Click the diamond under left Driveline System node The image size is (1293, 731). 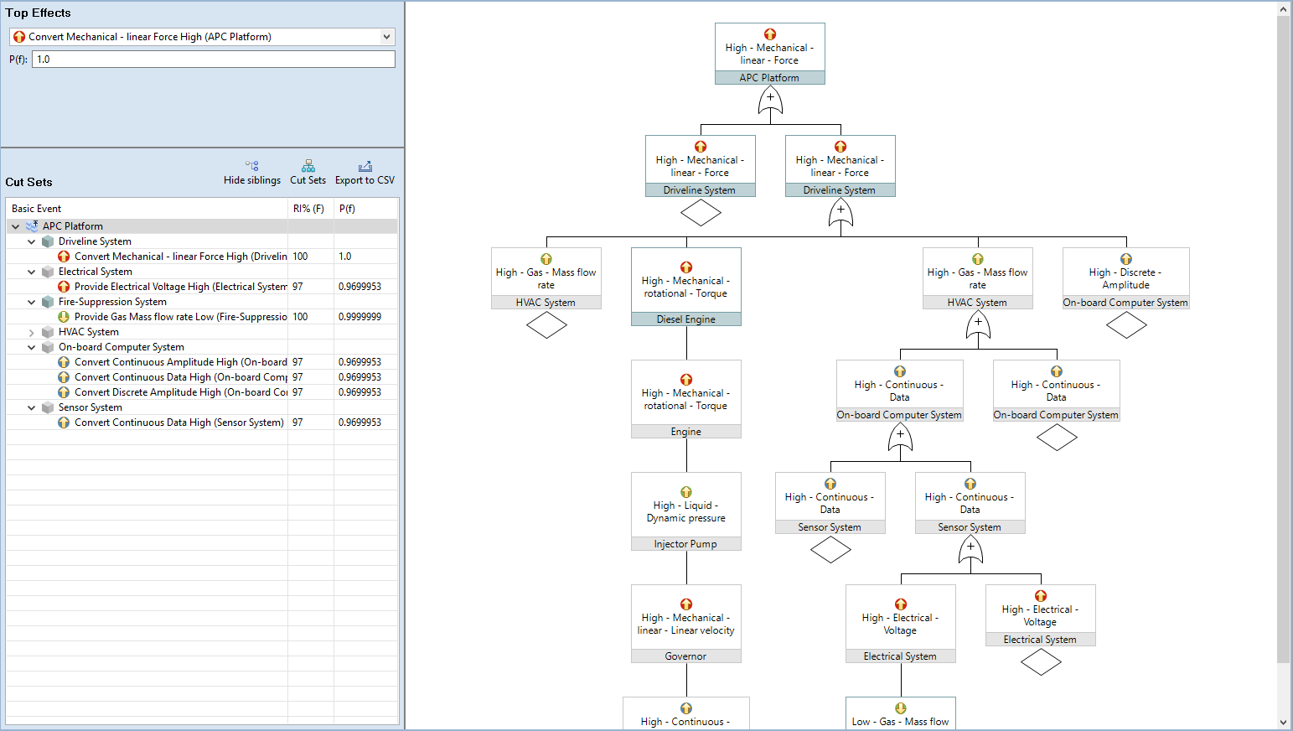click(x=701, y=213)
